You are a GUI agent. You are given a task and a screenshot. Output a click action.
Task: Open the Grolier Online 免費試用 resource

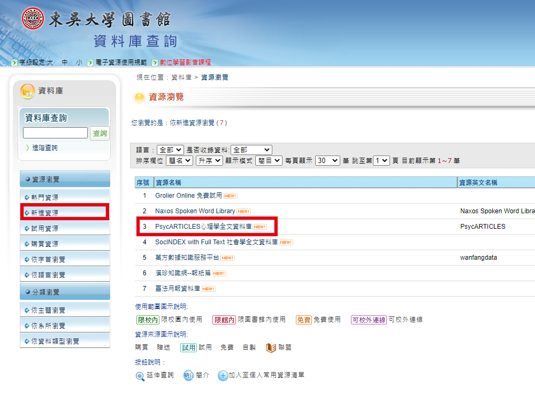(x=188, y=196)
